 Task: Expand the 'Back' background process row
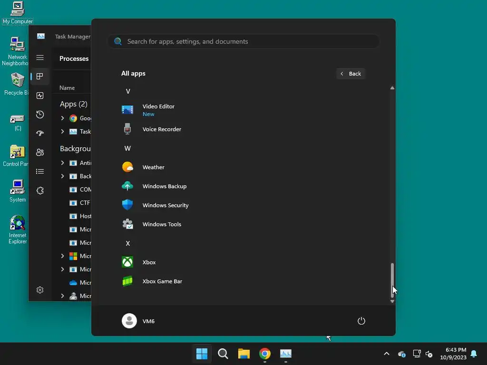pyautogui.click(x=62, y=176)
